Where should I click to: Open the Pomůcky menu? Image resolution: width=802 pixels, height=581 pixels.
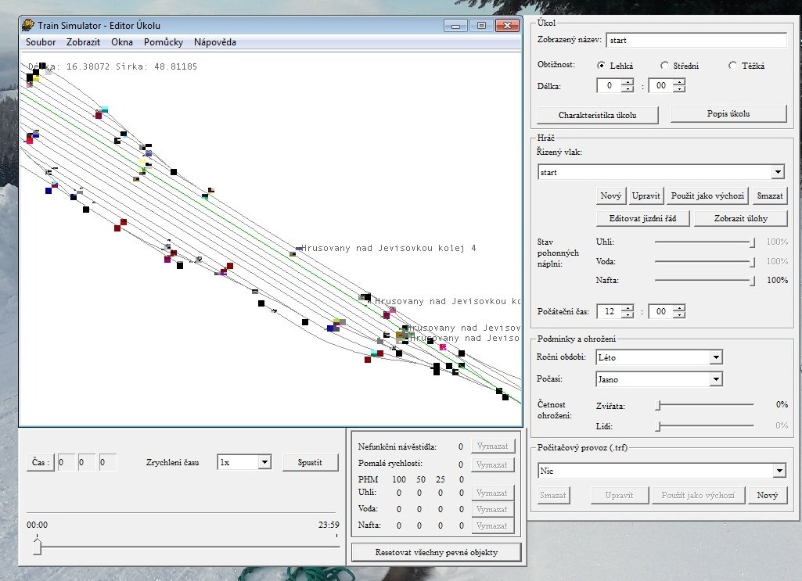(x=164, y=42)
